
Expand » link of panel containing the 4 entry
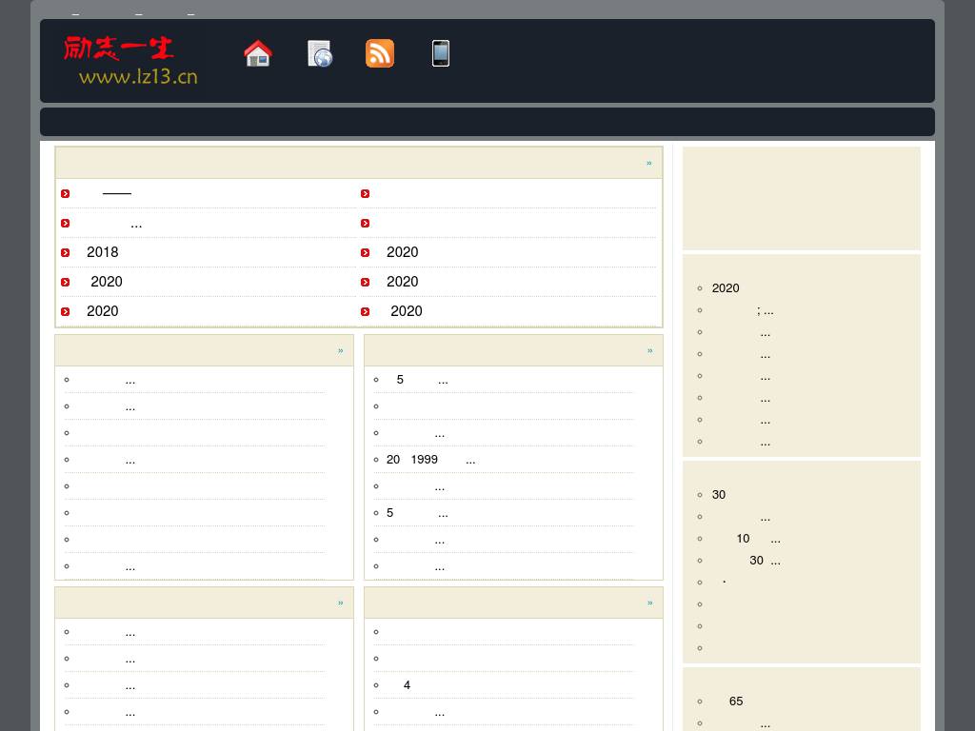coord(649,603)
